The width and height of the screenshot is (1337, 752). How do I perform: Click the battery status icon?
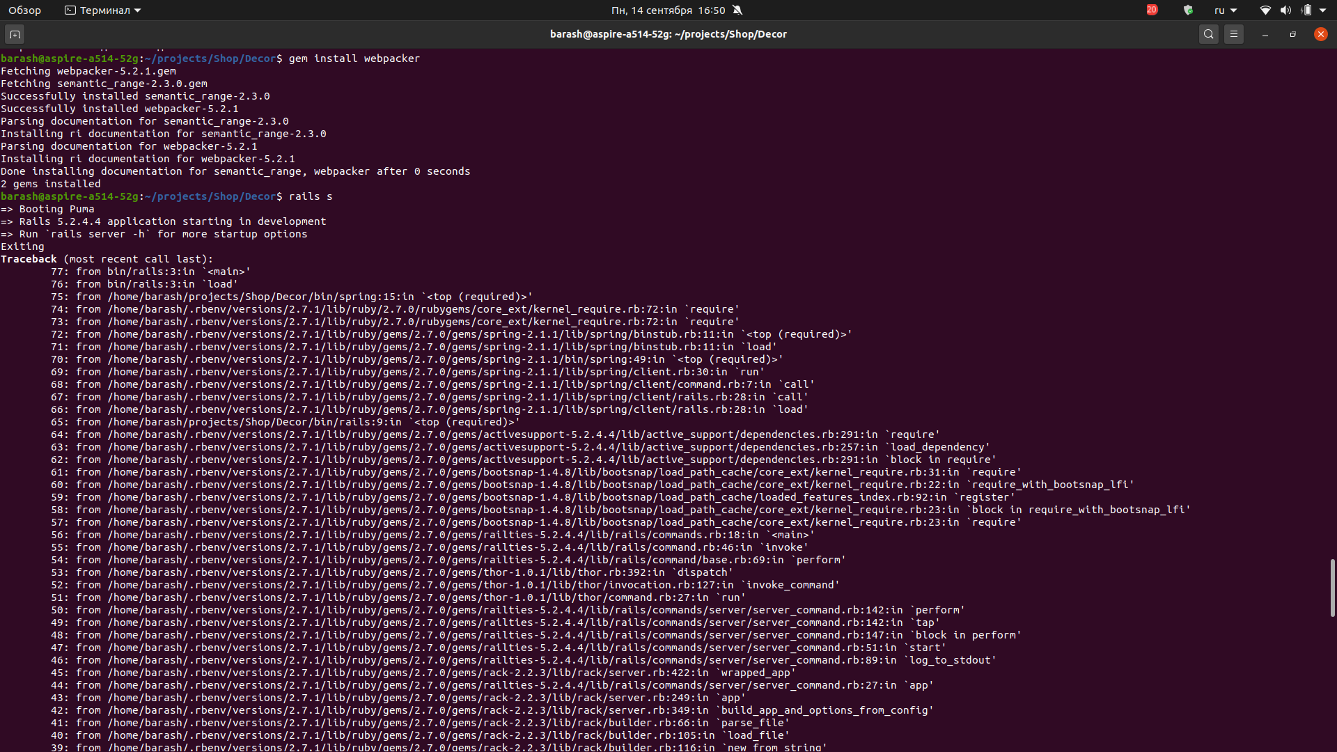1306,10
